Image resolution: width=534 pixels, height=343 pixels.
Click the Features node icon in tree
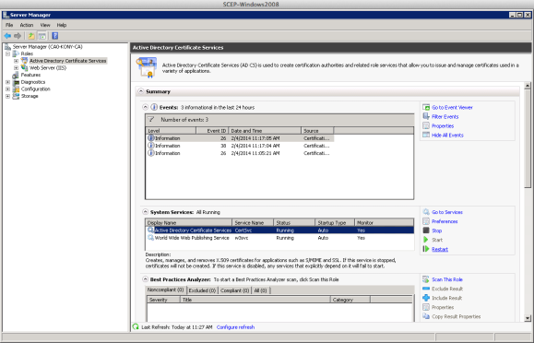tap(16, 75)
